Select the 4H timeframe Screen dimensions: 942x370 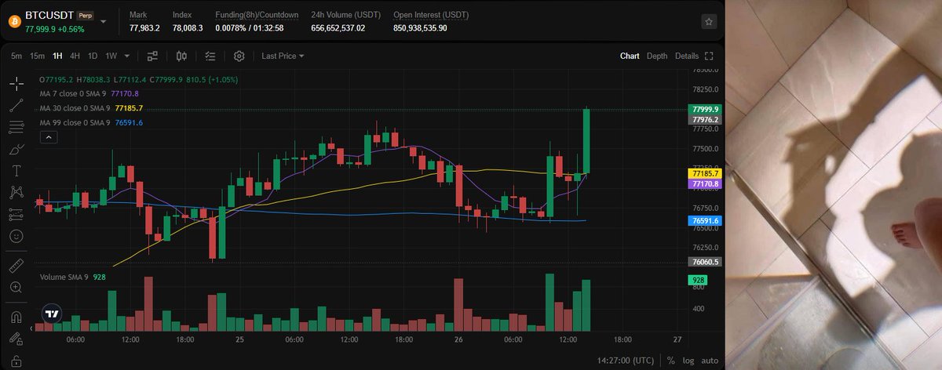(x=75, y=56)
